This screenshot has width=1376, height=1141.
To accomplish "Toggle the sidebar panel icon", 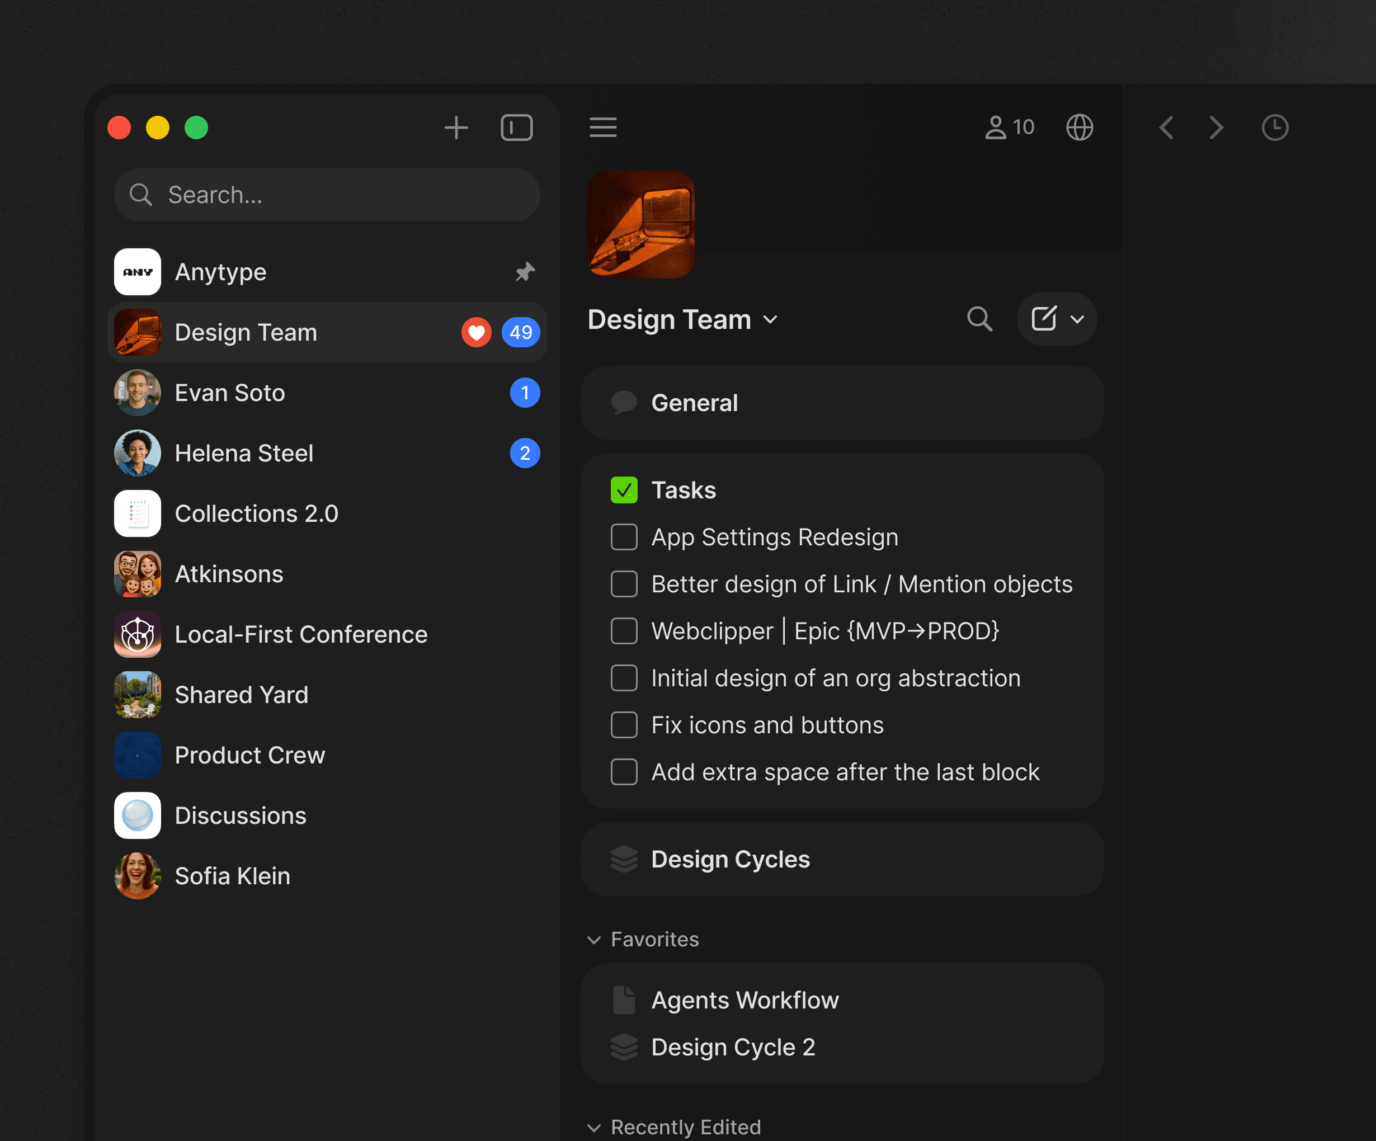I will point(516,127).
